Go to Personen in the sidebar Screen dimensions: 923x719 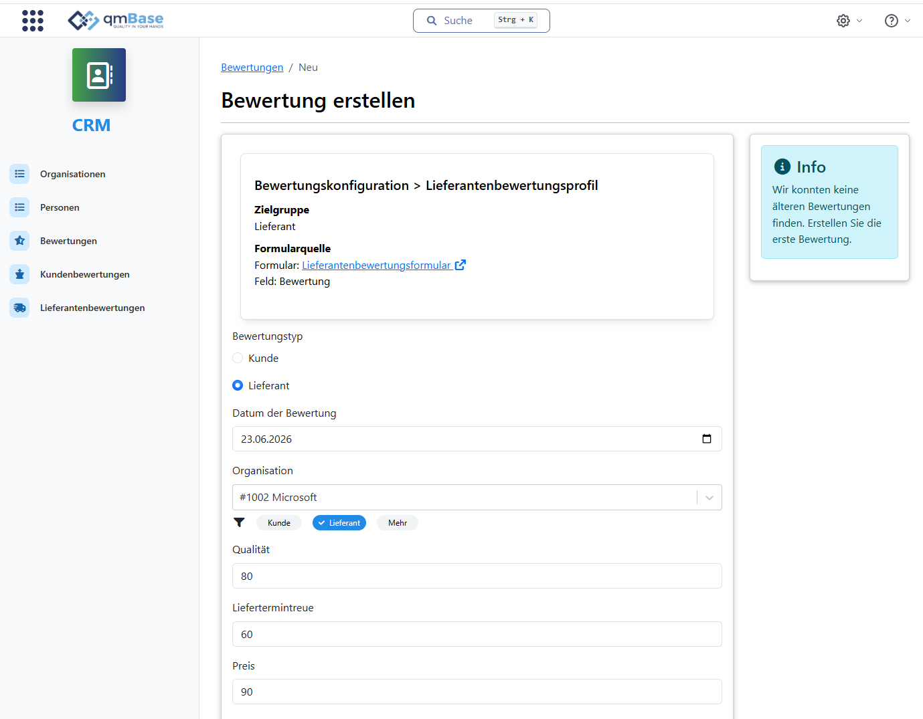pos(60,207)
